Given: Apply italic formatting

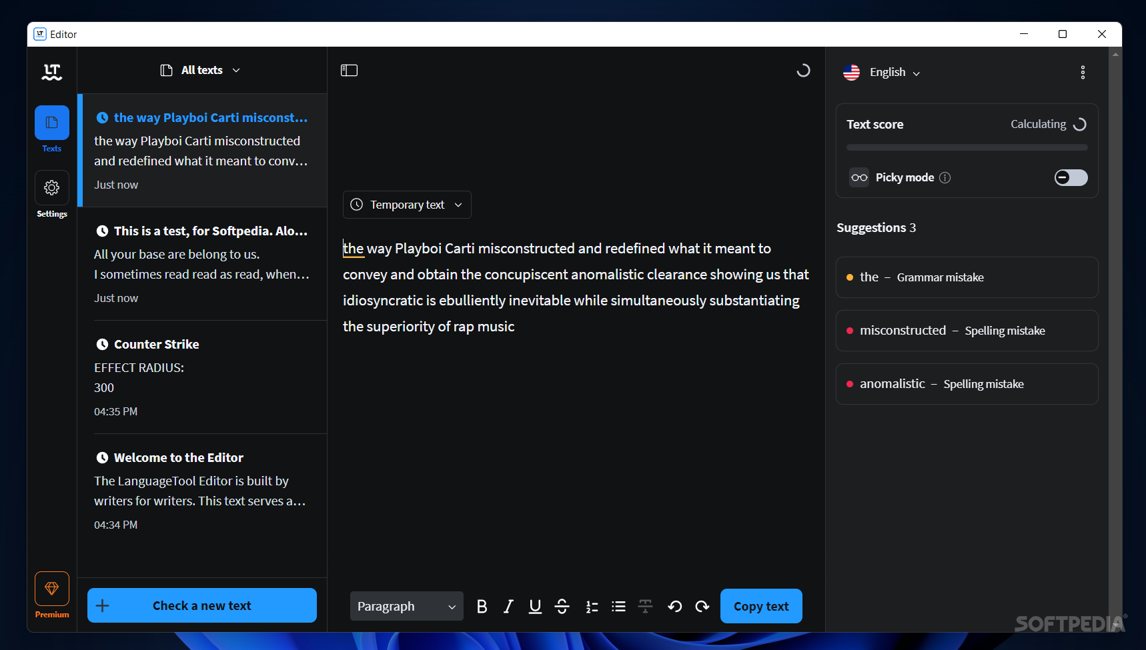Looking at the screenshot, I should pyautogui.click(x=508, y=606).
